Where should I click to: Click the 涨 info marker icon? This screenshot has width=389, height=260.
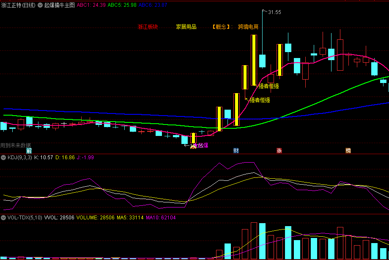pos(279,151)
